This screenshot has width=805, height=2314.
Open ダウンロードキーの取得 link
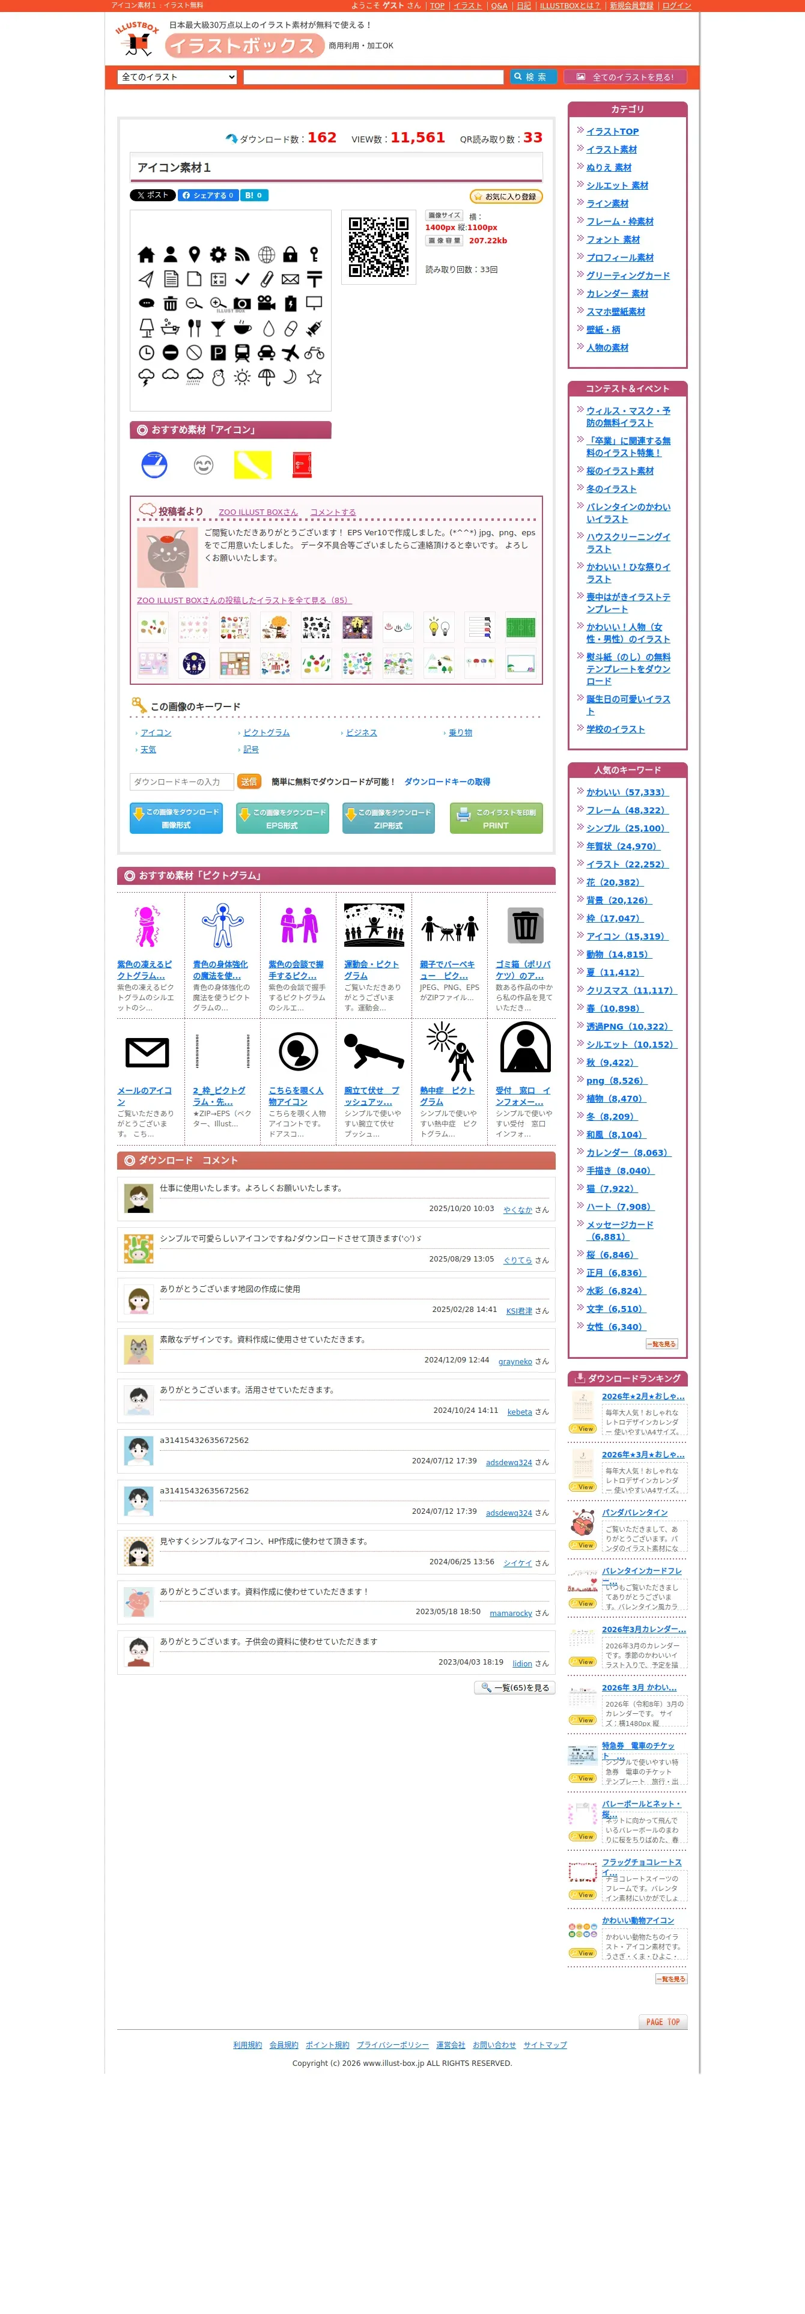point(446,782)
